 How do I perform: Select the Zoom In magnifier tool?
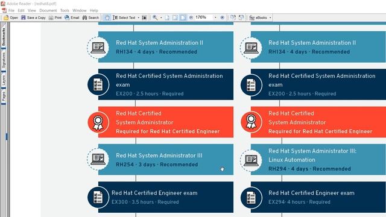[x=155, y=17]
